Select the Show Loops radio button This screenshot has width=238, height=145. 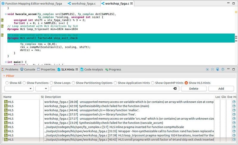(51, 83)
